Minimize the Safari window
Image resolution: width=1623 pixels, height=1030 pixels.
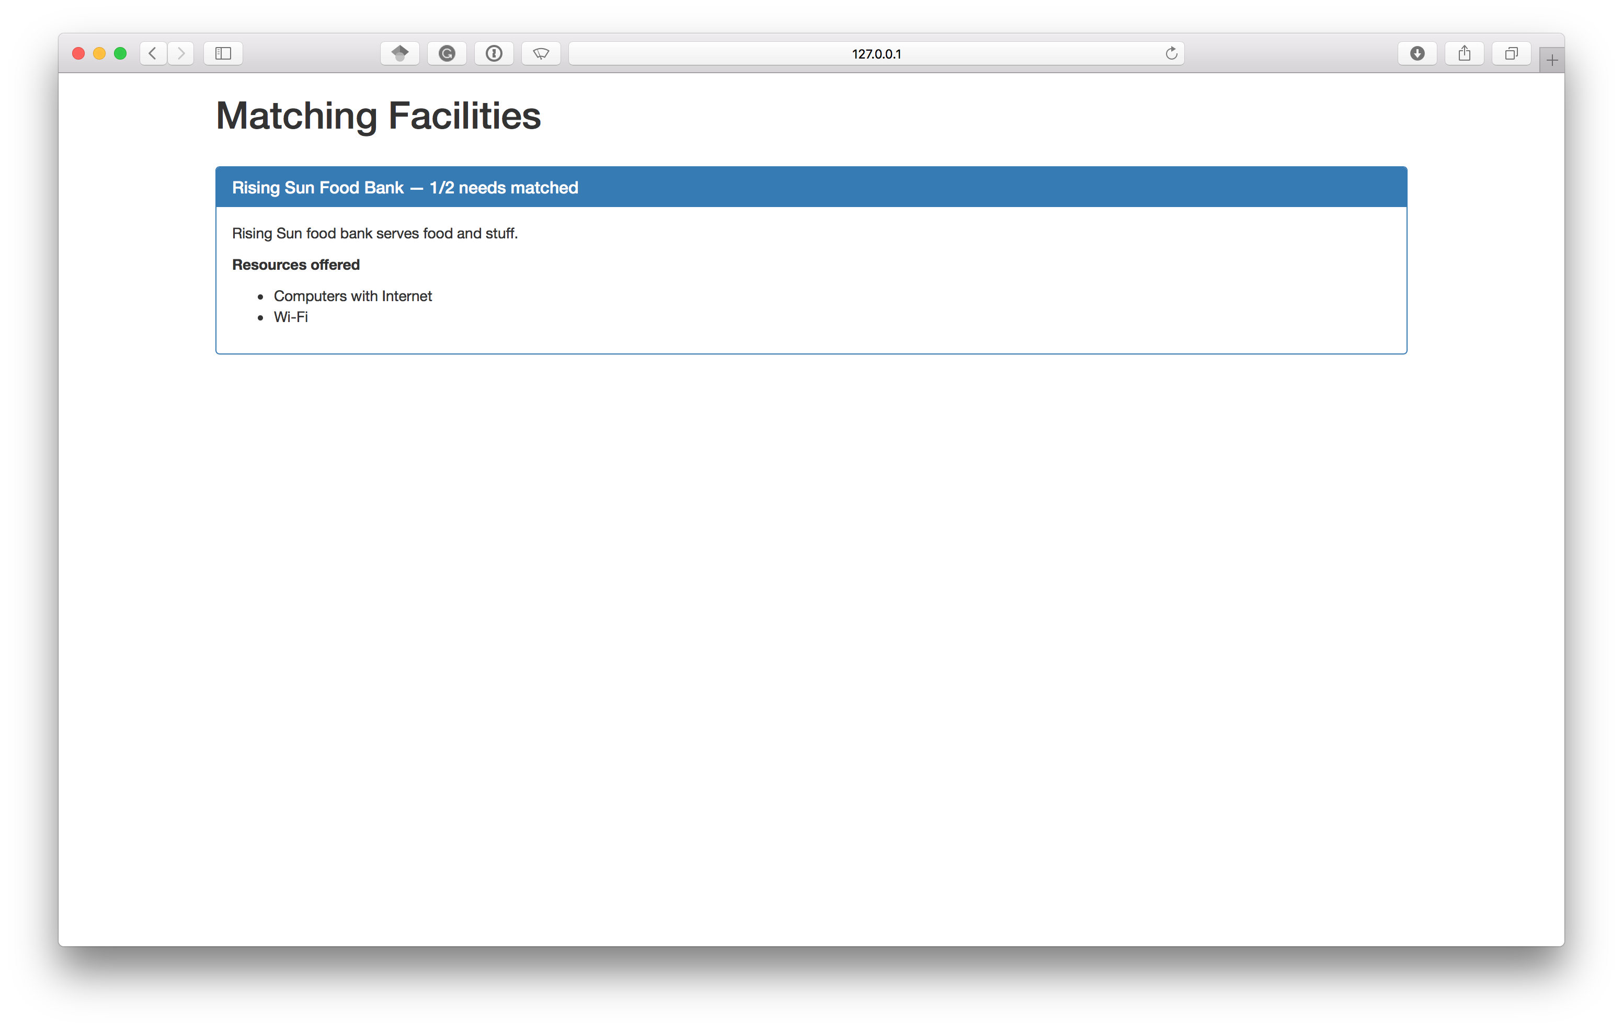[x=99, y=53]
